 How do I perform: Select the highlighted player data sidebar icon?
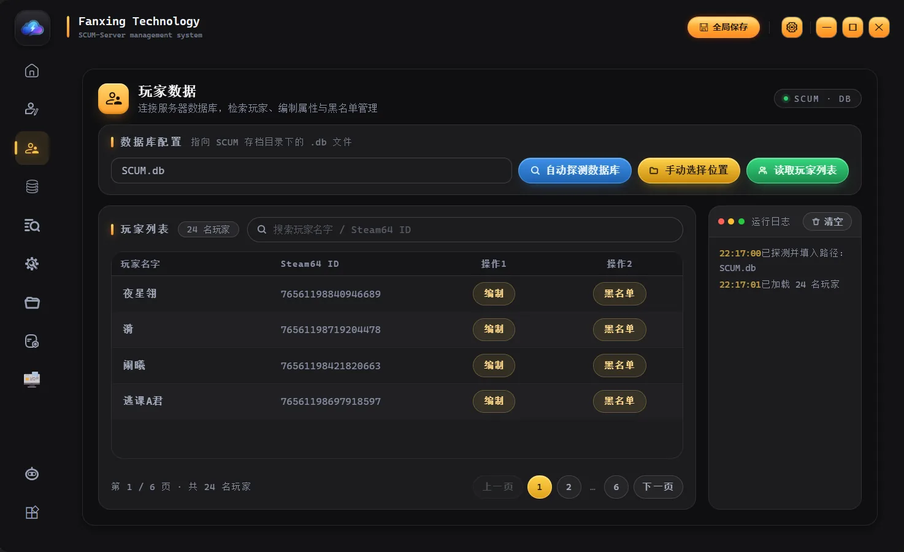32,148
